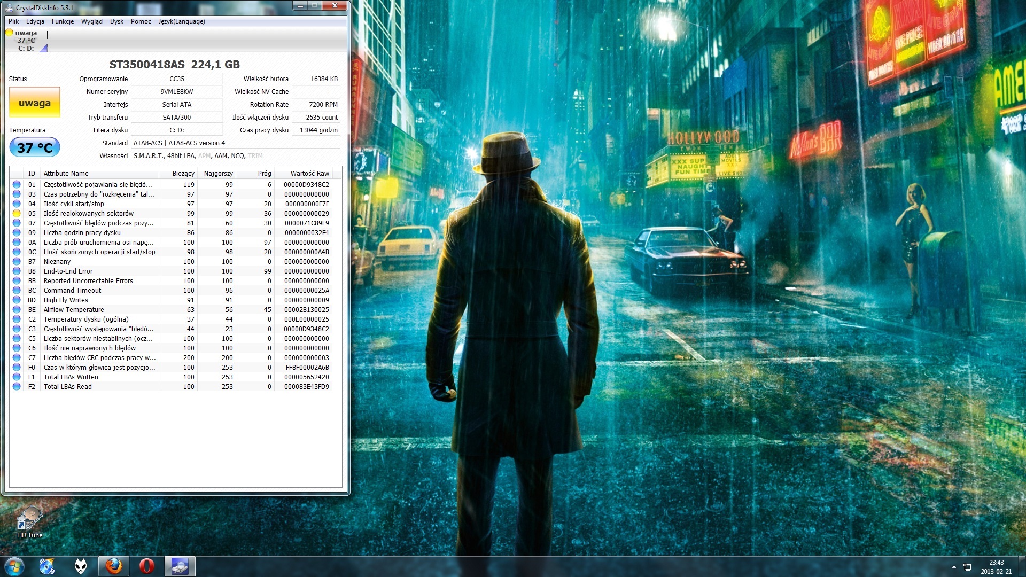Select the C: D: disk tab
This screenshot has height=577, width=1026.
26,41
